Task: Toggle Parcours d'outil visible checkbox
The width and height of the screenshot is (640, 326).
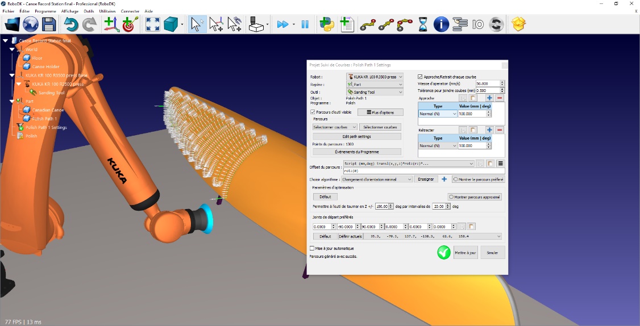Action: click(313, 112)
